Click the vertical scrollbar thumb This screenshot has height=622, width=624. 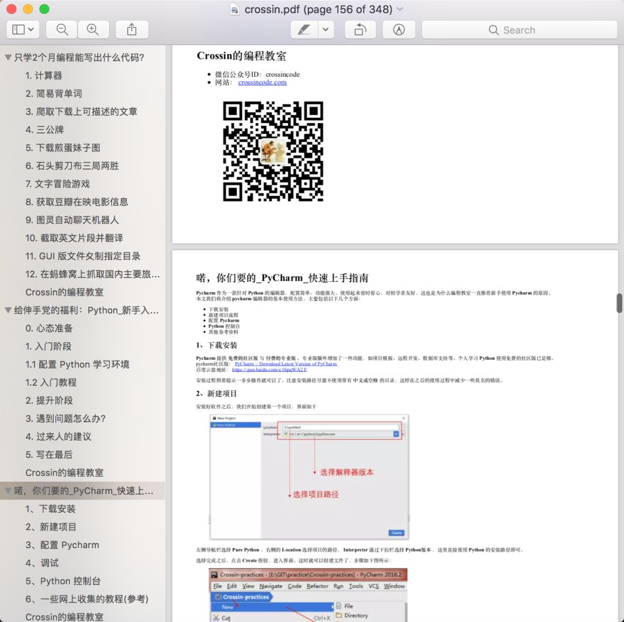(x=619, y=303)
